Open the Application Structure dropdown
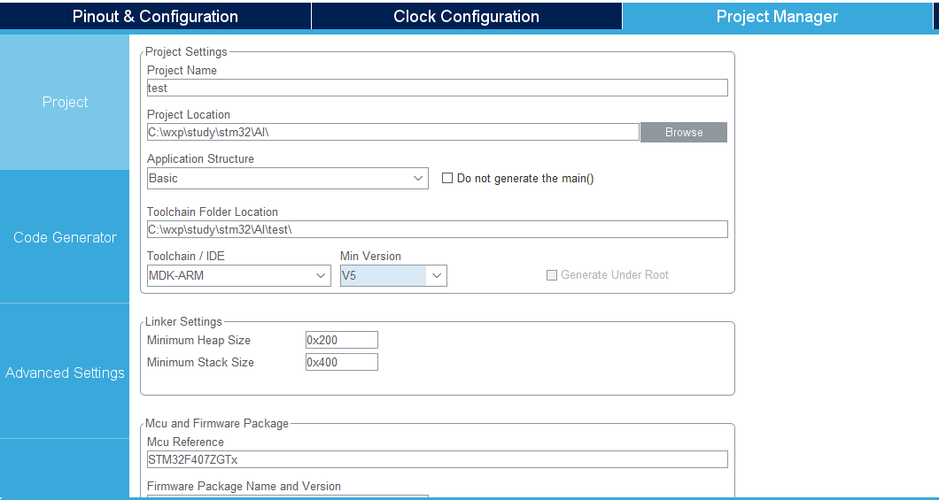This screenshot has height=500, width=939. pyautogui.click(x=287, y=178)
